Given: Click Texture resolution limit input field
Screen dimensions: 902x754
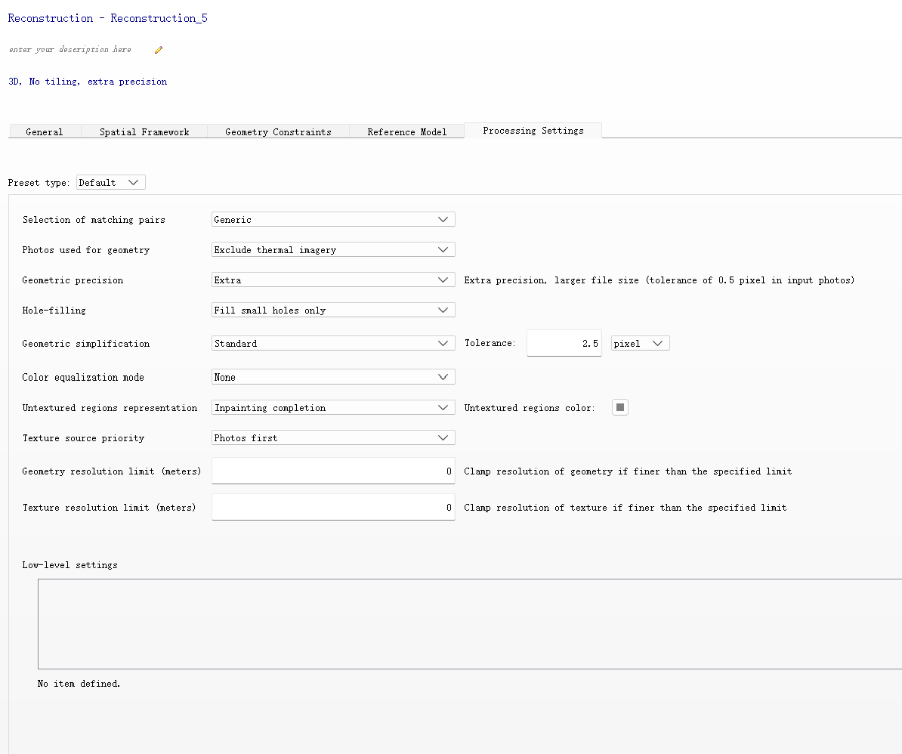Looking at the screenshot, I should coord(333,507).
